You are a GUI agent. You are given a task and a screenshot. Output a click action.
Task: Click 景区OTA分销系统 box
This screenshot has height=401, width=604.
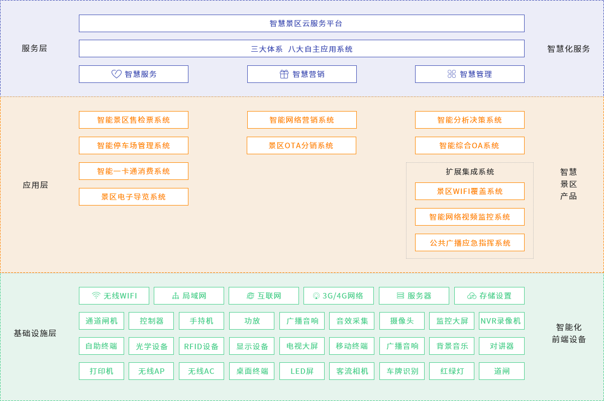point(301,145)
